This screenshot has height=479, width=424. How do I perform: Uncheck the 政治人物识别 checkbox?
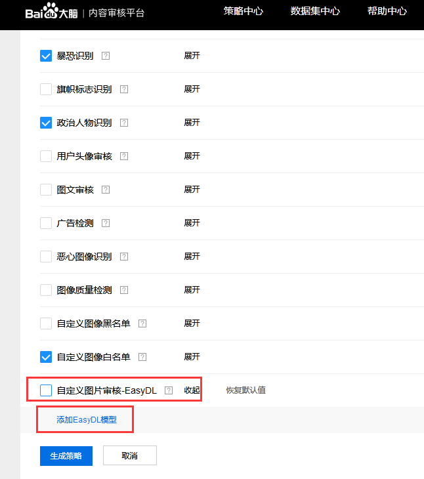click(46, 123)
